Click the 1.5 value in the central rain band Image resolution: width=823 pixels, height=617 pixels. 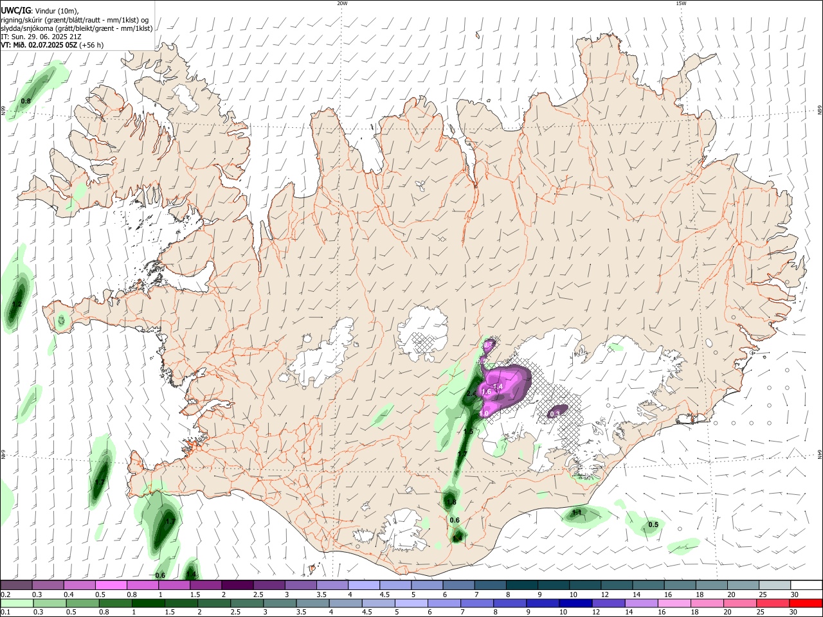(x=468, y=431)
